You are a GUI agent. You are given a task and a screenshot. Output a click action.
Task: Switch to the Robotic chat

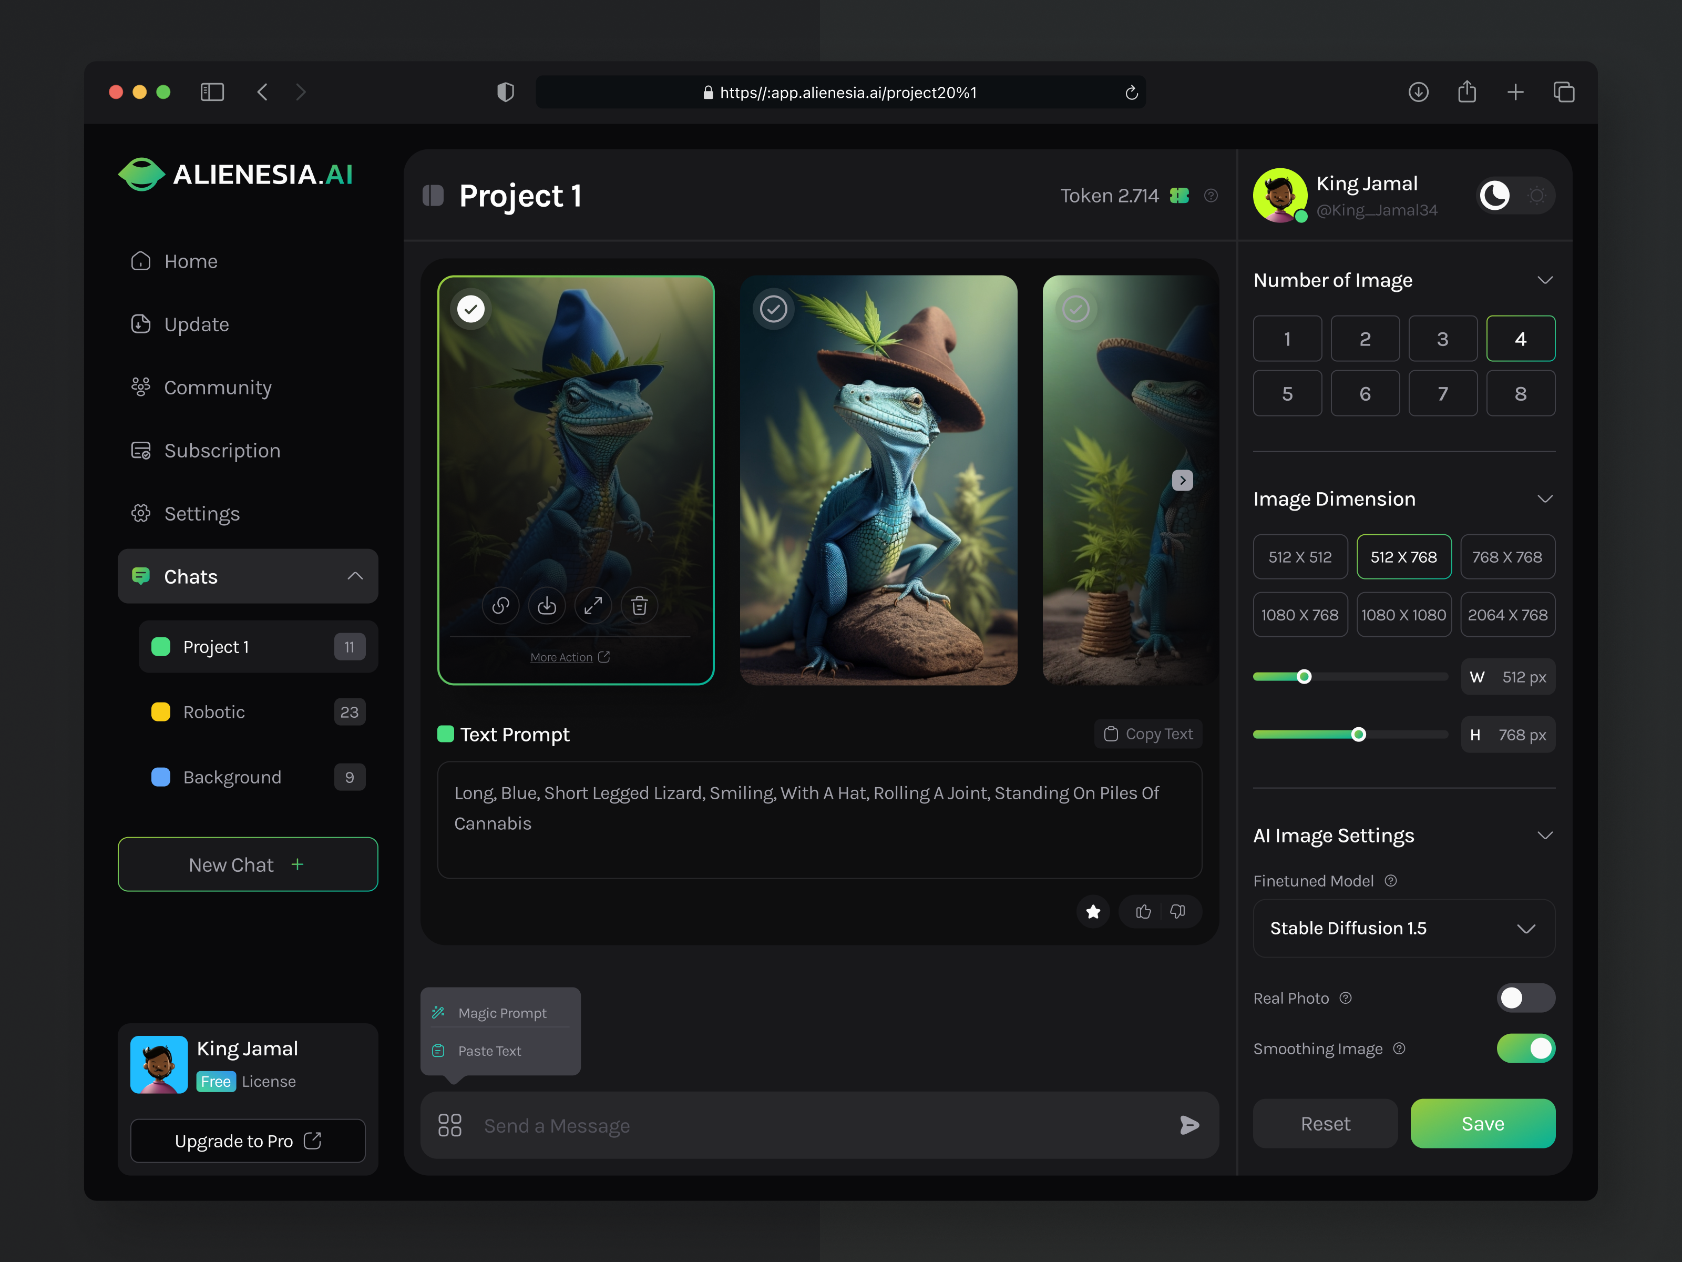point(214,712)
